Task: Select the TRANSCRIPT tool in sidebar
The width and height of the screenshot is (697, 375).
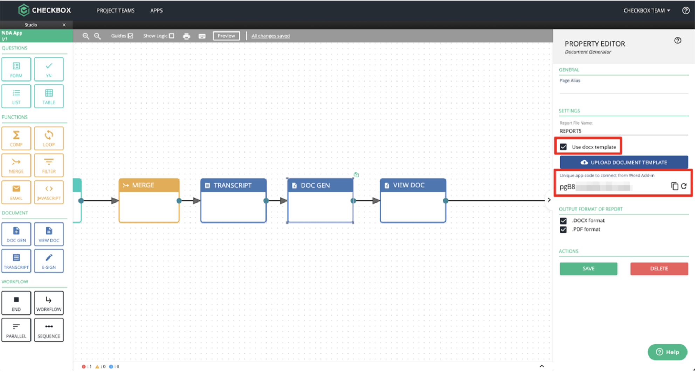Action: pyautogui.click(x=16, y=261)
